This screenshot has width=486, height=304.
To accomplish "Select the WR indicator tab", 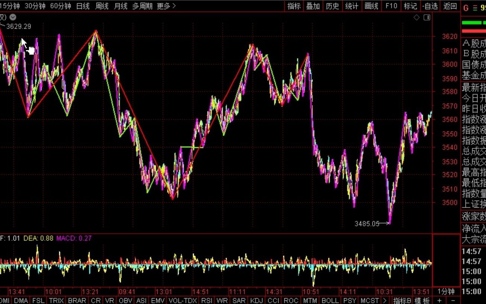I will tap(222, 300).
